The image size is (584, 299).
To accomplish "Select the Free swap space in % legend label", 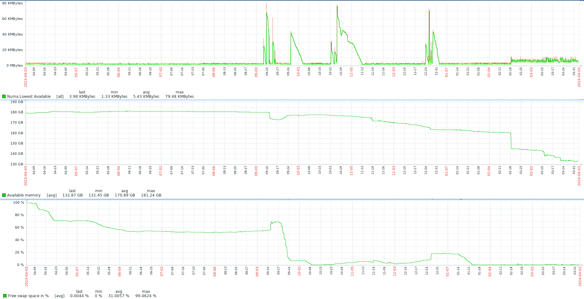I will click(x=28, y=296).
